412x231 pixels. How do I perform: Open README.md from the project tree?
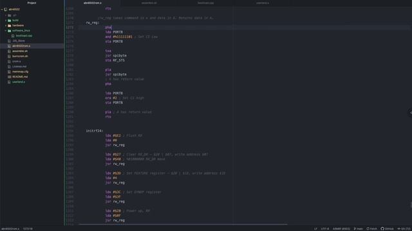(x=20, y=77)
